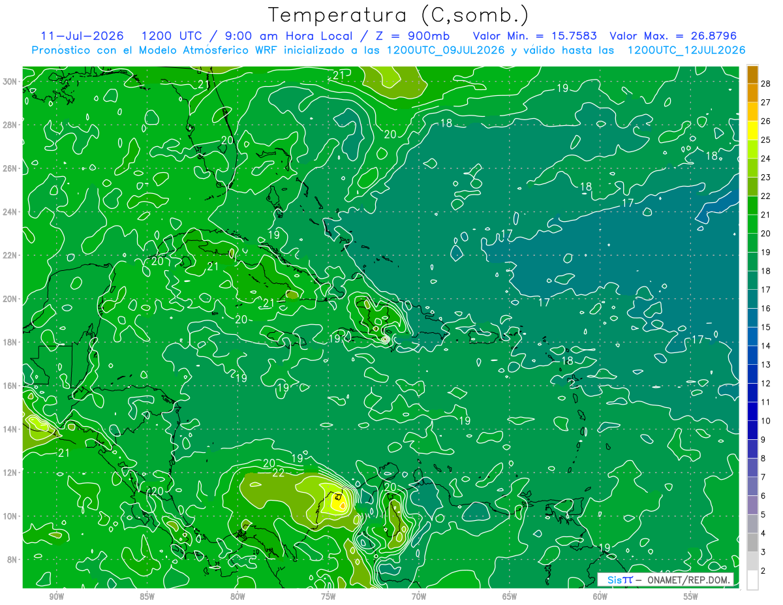Click the topmost dark-orange swatch above 28
The width and height of the screenshot is (783, 605).
tap(752, 74)
